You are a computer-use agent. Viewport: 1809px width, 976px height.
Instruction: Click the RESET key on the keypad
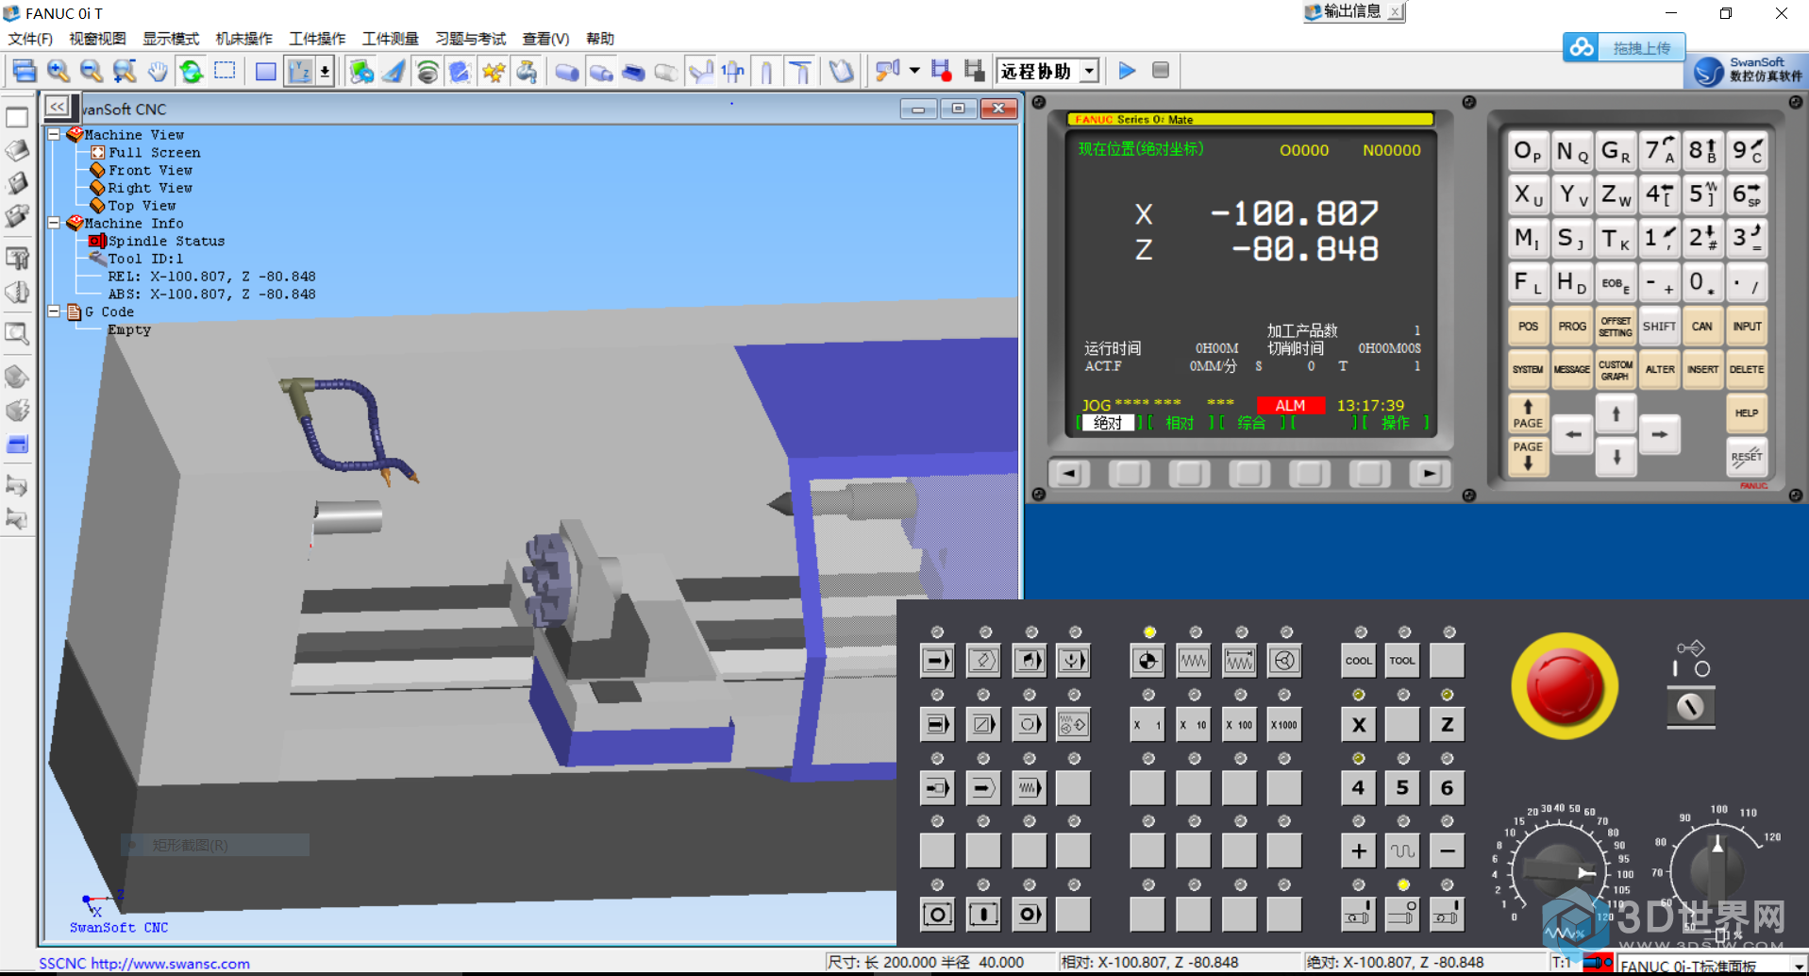tap(1747, 457)
